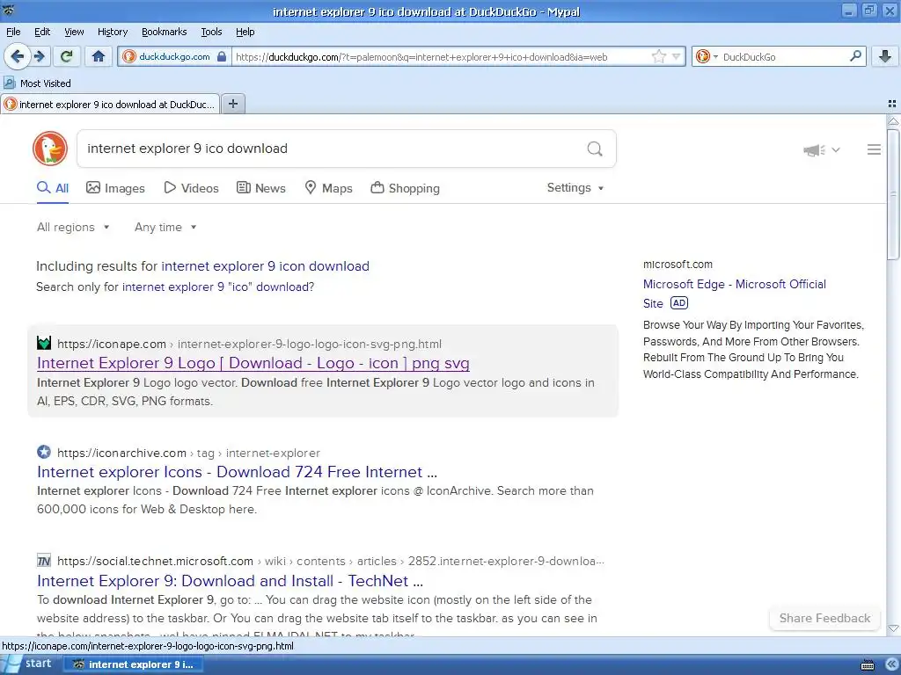Select the Mypal taskbar window button
This screenshot has width=901, height=675.
[x=134, y=664]
